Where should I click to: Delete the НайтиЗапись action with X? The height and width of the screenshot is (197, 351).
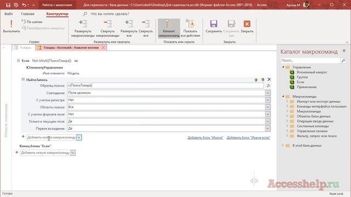(269, 79)
